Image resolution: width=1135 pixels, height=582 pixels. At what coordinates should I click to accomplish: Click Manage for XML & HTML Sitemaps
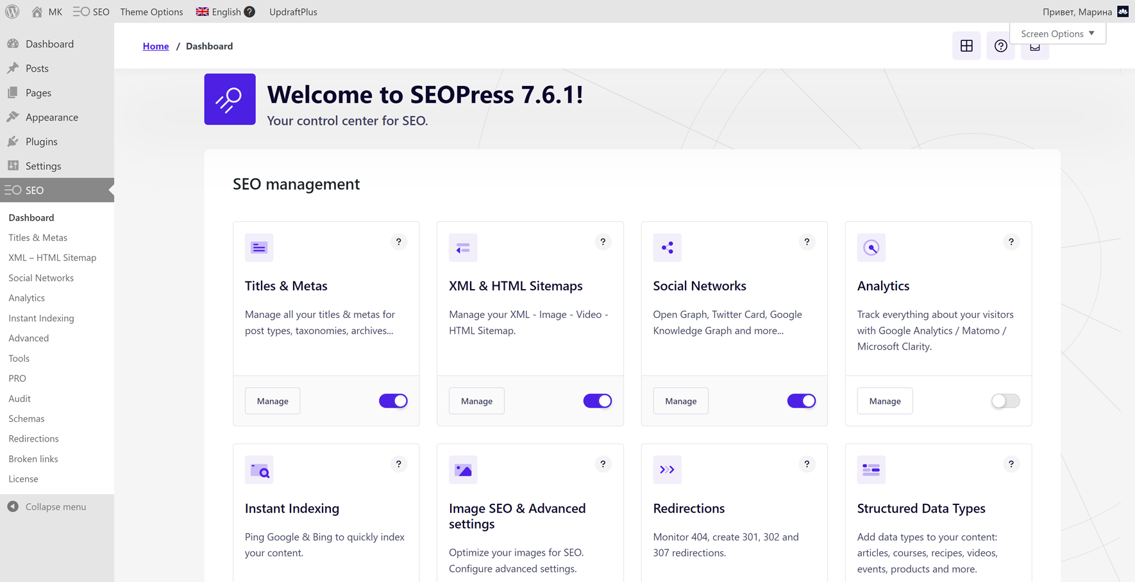click(x=476, y=401)
